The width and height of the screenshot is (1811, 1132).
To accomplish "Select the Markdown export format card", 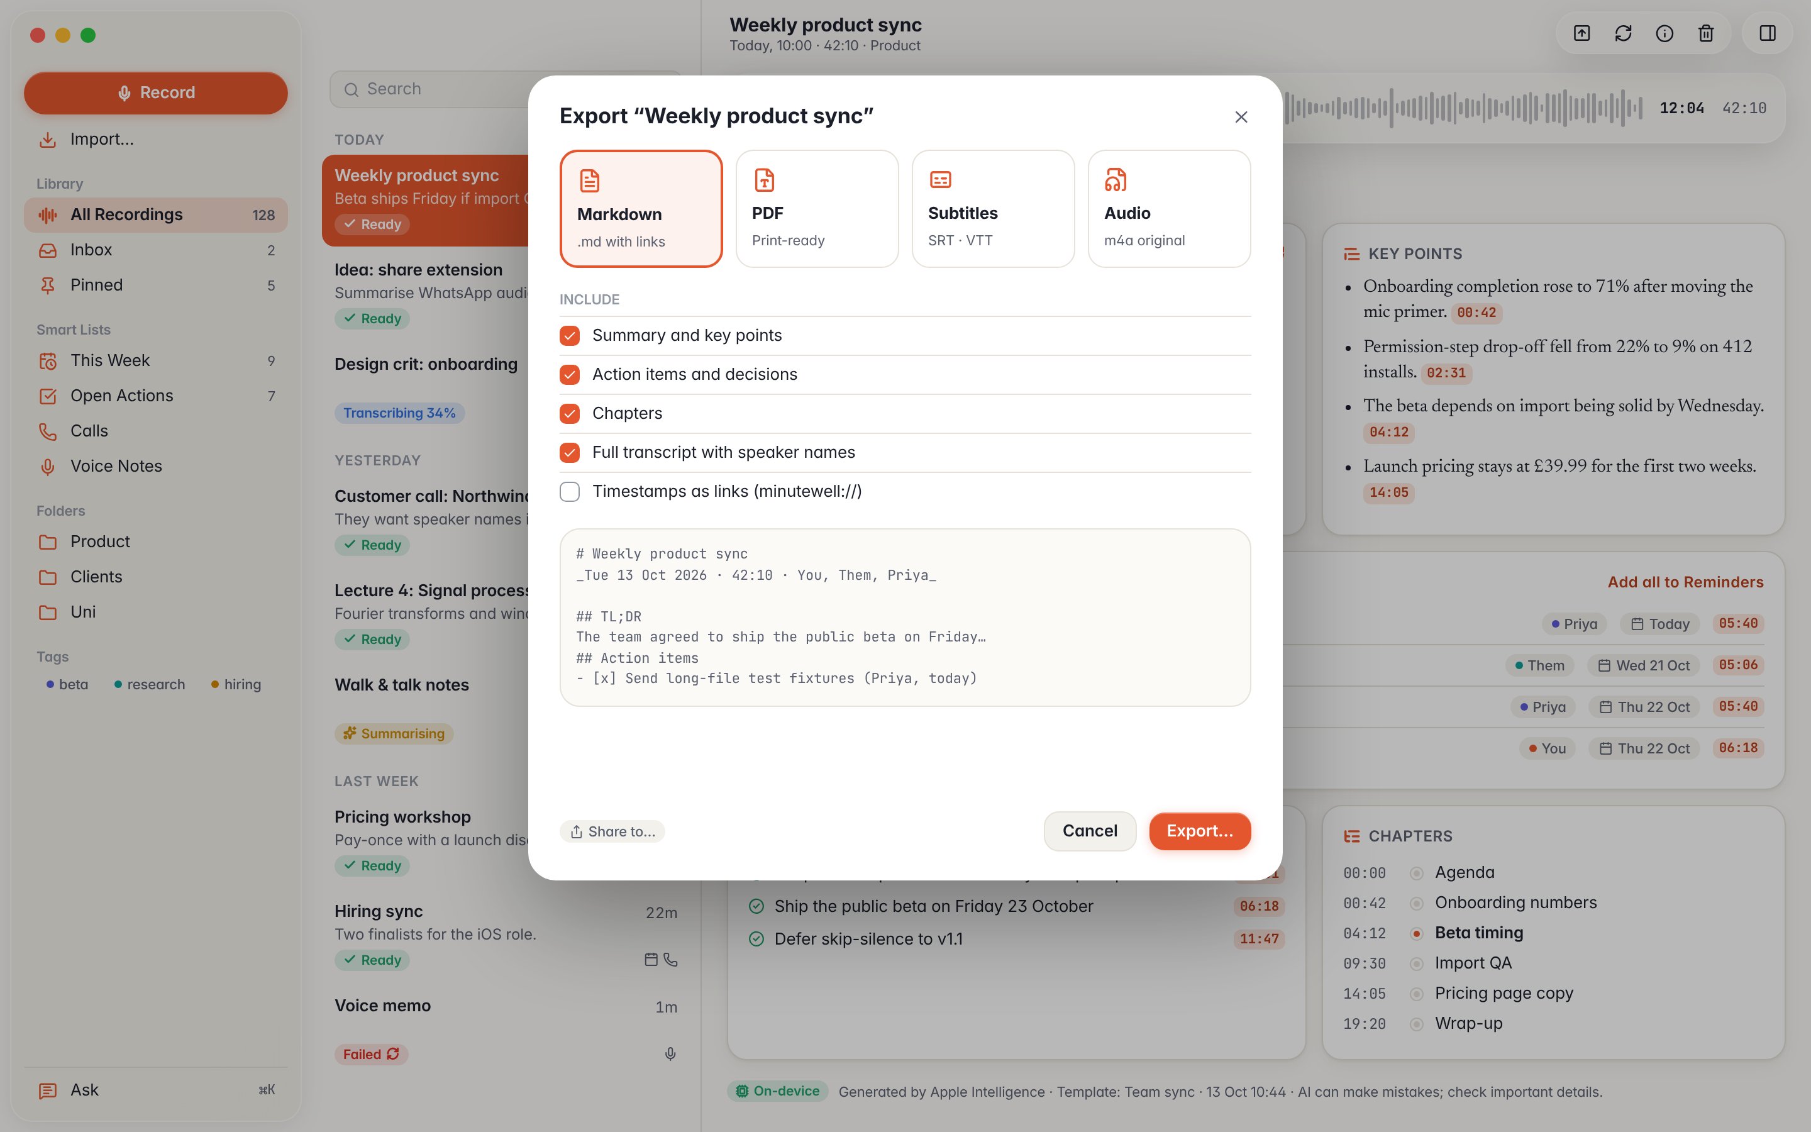I will tap(641, 209).
